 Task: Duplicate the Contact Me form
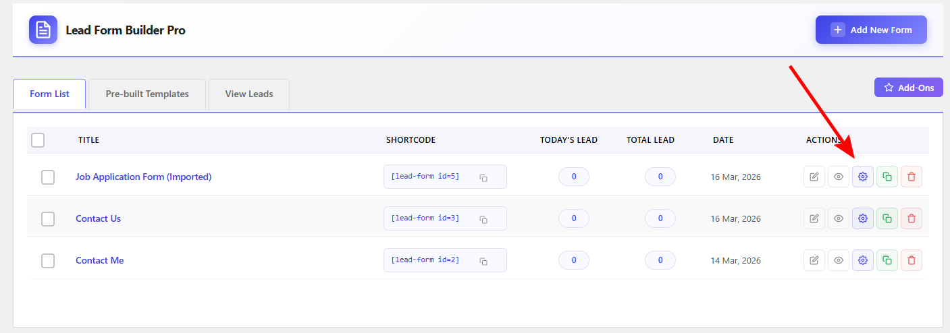(x=887, y=260)
